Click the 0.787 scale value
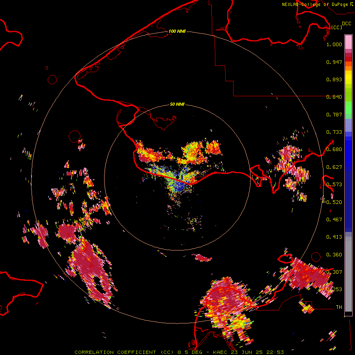 pos(334,114)
